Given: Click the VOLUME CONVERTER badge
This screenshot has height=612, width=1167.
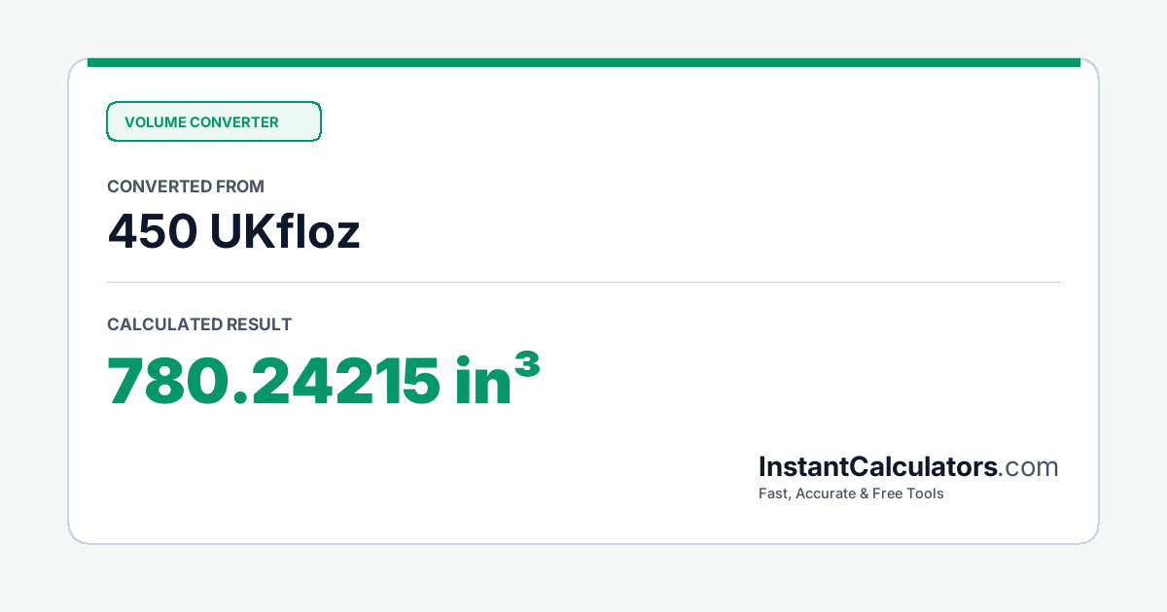Looking at the screenshot, I should 213,121.
